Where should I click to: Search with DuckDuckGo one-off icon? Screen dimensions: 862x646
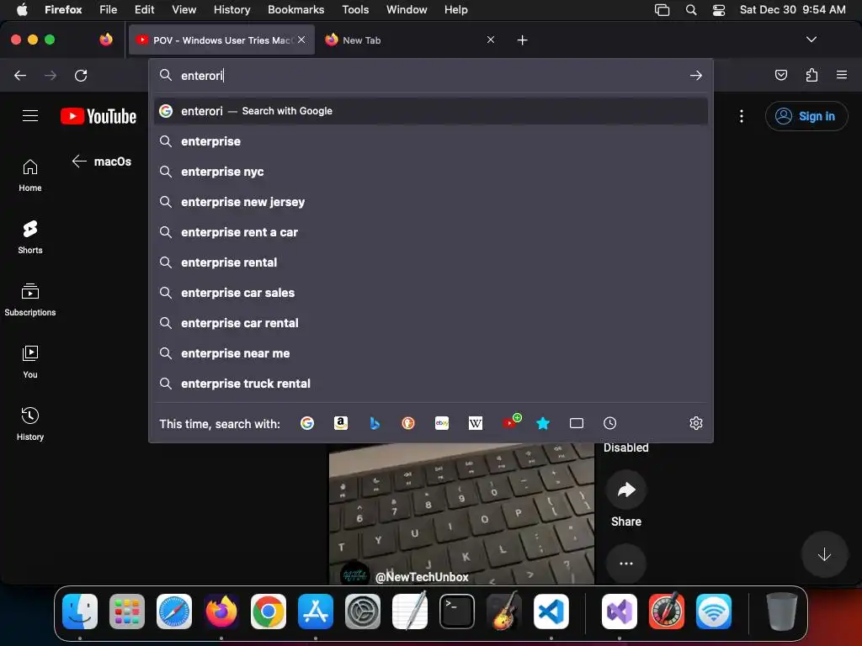click(408, 423)
